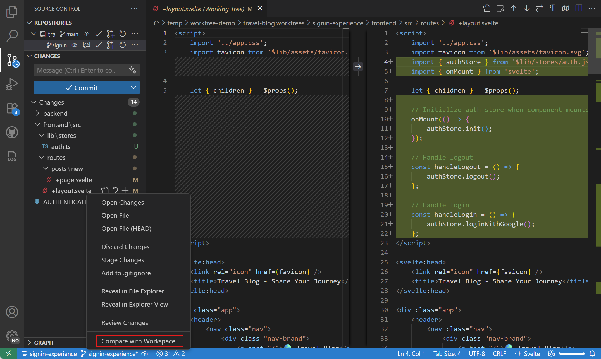Select the swap diff sides icon
The width and height of the screenshot is (601, 359).
(539, 8)
